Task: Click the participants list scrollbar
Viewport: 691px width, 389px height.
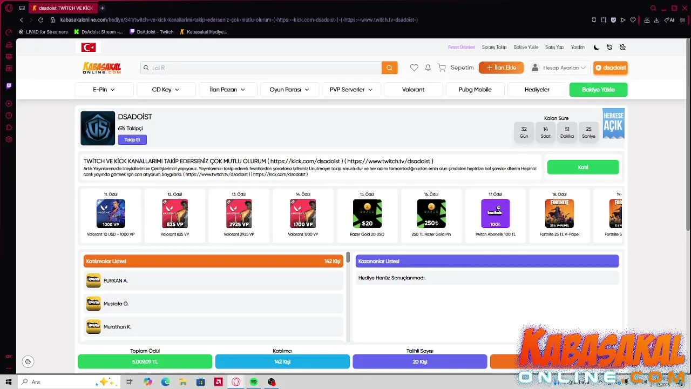Action: (348, 258)
